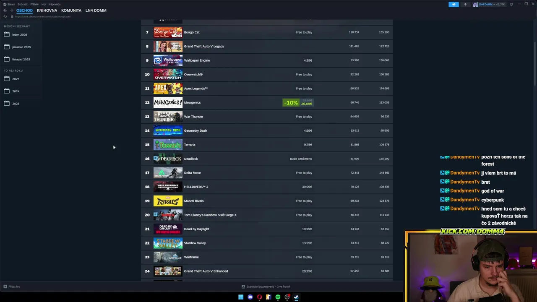
Task: Open the LN4 DOMM profile tab
Action: click(x=96, y=10)
